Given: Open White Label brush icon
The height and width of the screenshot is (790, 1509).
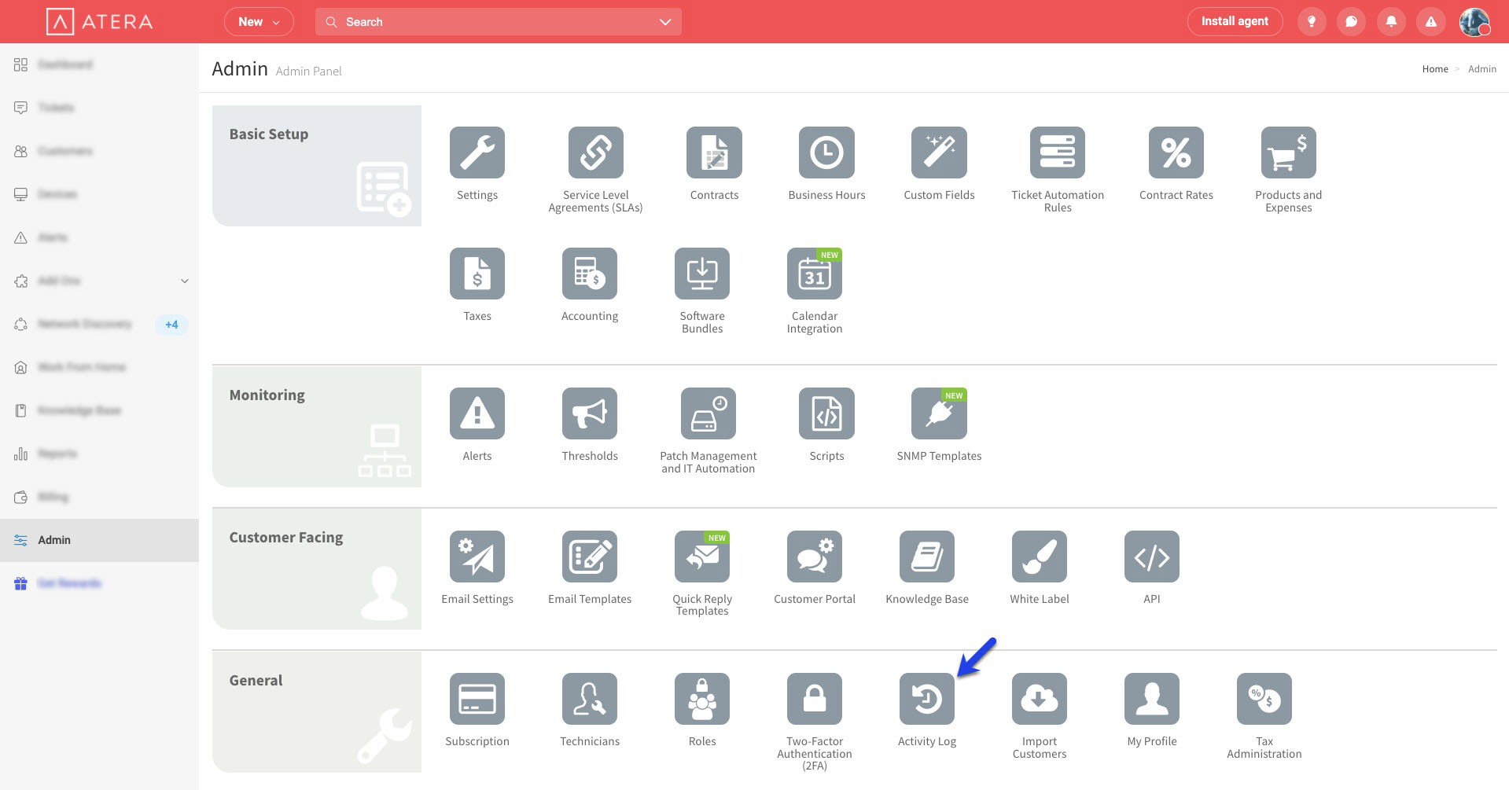Looking at the screenshot, I should click(x=1040, y=557).
